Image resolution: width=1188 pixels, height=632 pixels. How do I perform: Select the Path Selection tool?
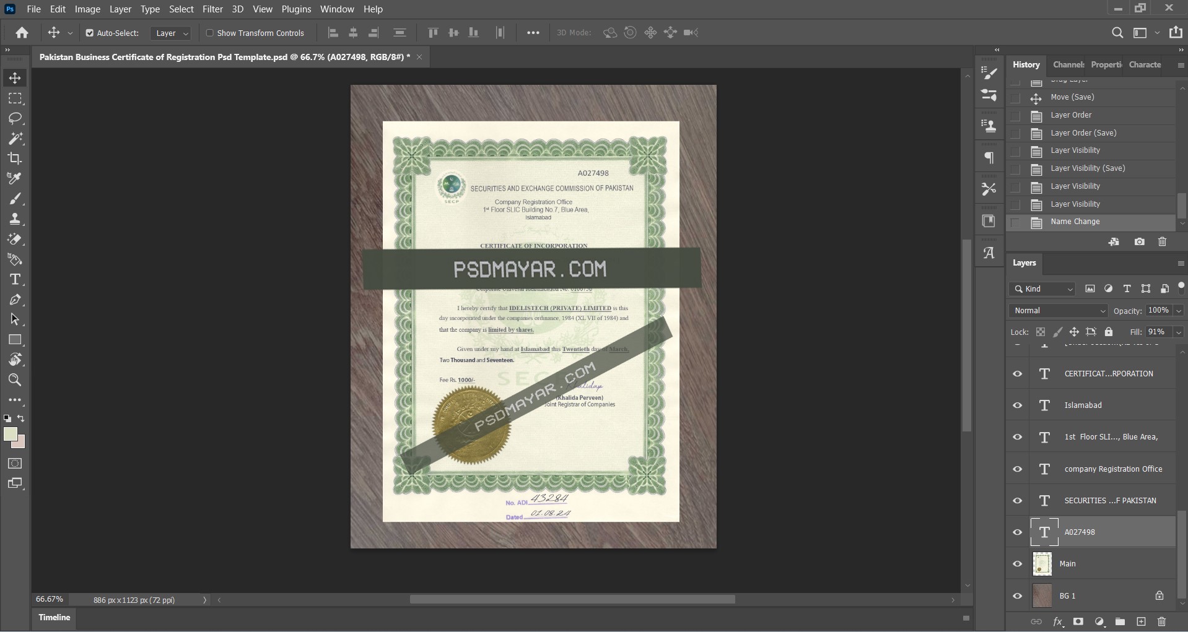point(15,319)
